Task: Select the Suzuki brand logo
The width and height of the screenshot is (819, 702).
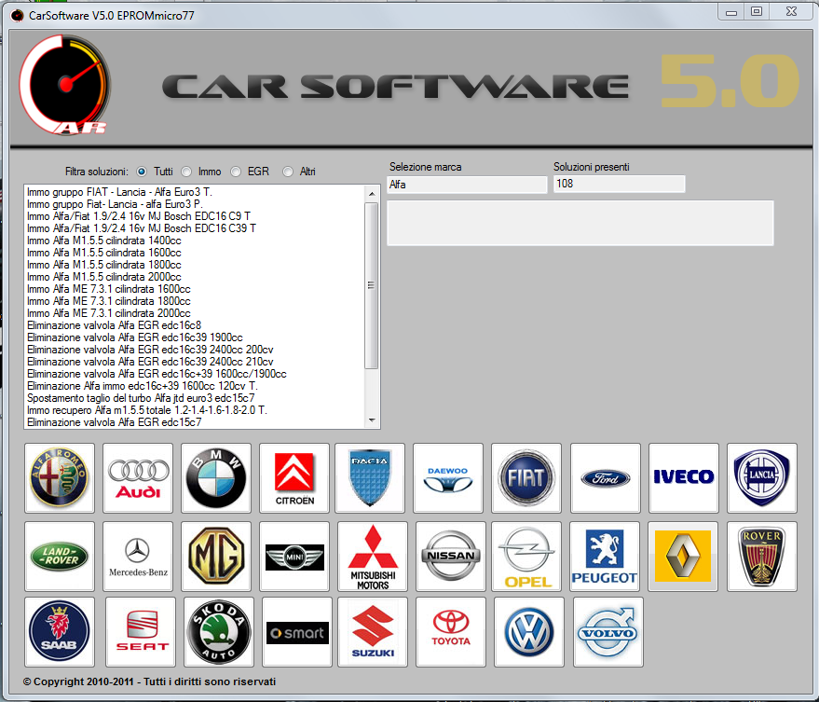Action: coord(373,632)
